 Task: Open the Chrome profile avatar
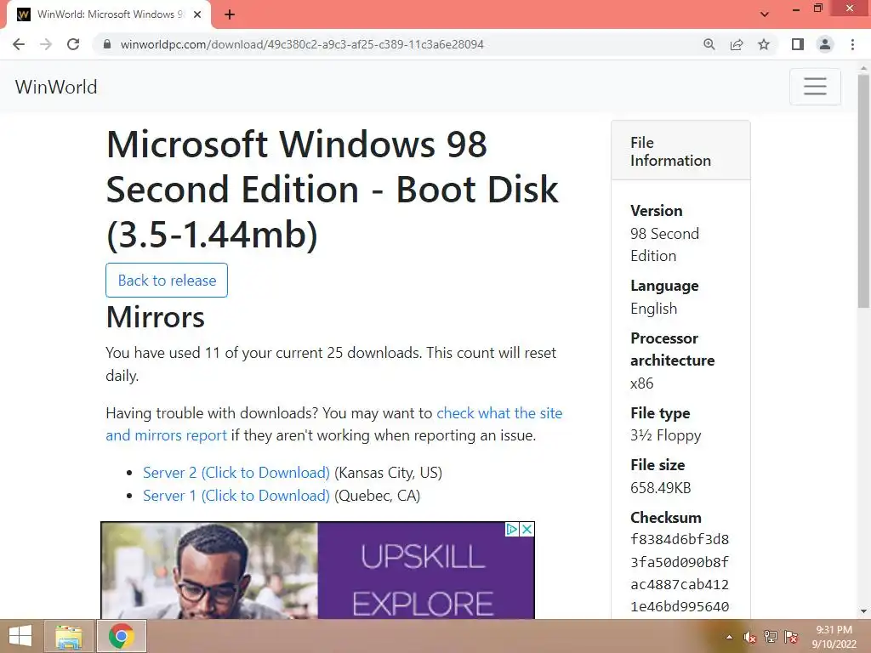(825, 44)
